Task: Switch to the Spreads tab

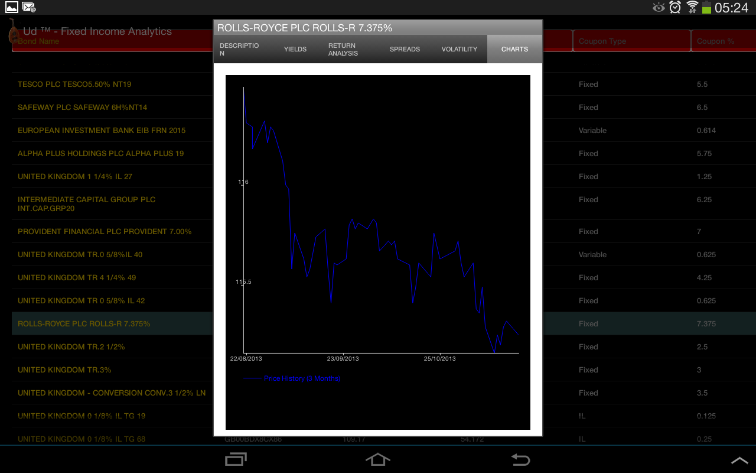Action: pos(405,49)
